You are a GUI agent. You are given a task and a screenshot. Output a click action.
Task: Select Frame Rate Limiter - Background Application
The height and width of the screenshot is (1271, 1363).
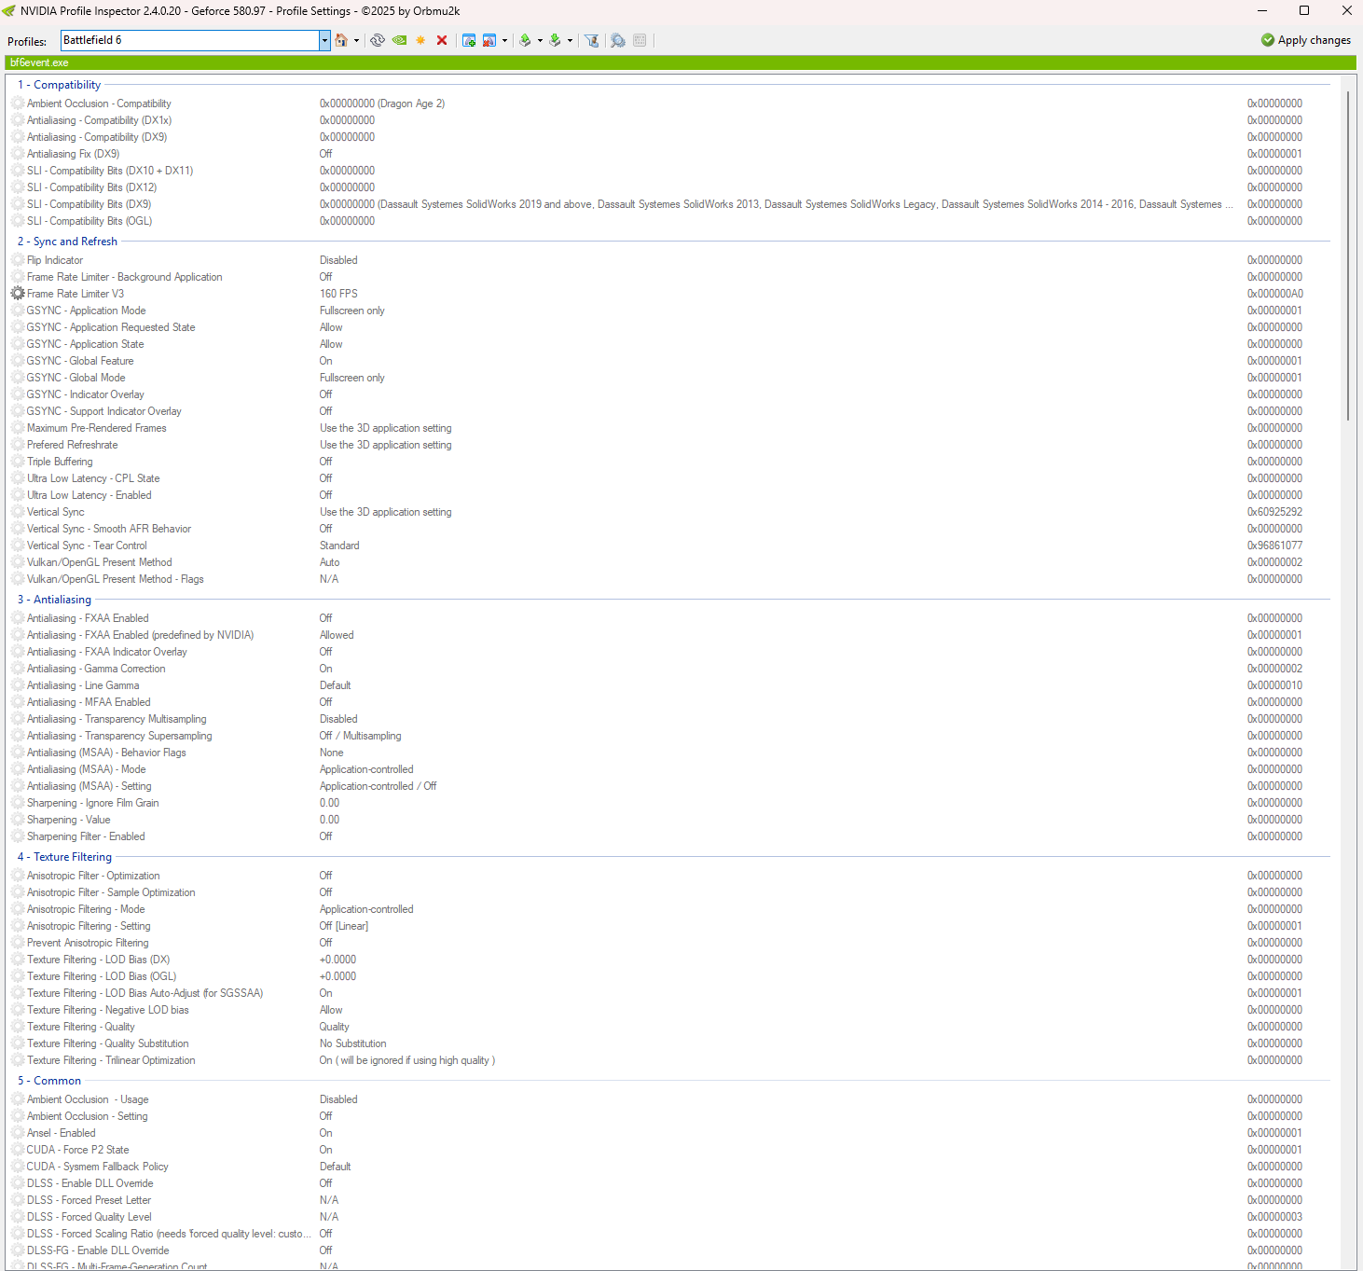click(669, 277)
